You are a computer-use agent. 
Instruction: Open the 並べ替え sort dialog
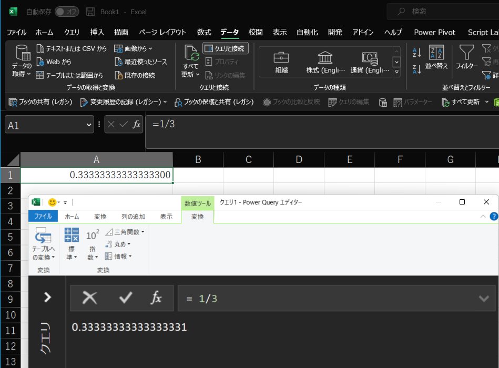point(436,57)
